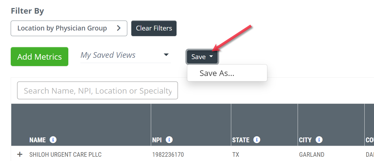Click the Clear Filters button
This screenshot has height=161, width=374.
click(x=154, y=28)
